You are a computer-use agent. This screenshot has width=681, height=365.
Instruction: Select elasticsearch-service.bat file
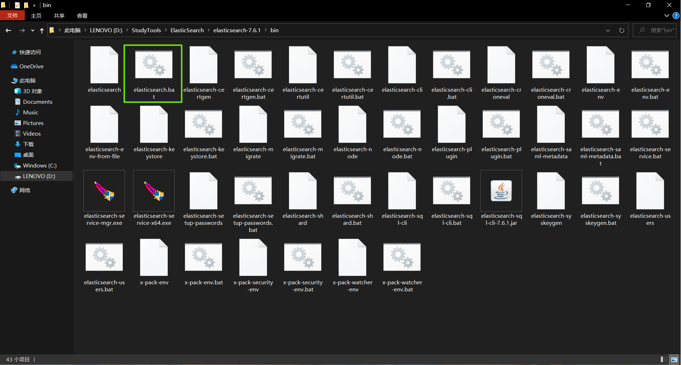point(650,133)
